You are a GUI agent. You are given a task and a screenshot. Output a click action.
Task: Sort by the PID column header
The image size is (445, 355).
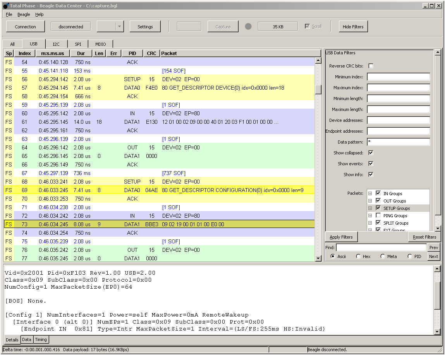click(132, 53)
